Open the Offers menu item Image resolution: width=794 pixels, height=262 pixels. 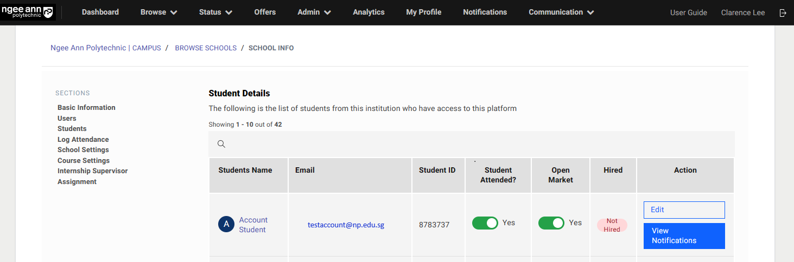[265, 12]
